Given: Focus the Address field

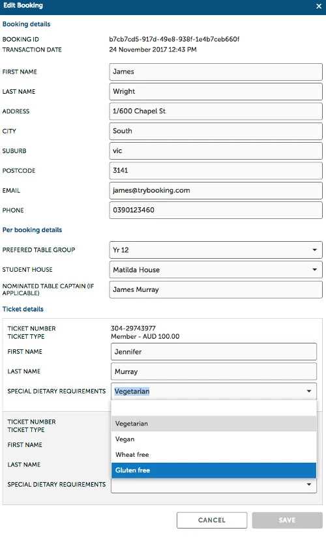Looking at the screenshot, I should coord(216,111).
